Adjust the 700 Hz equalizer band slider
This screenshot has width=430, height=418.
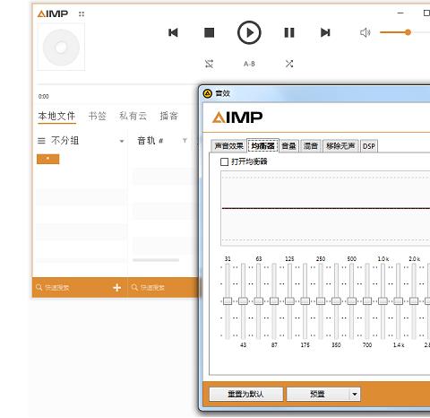click(367, 300)
